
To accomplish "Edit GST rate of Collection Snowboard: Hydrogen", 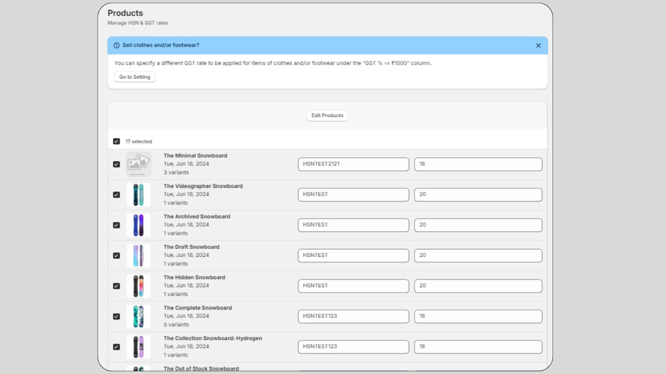I will click(x=478, y=347).
